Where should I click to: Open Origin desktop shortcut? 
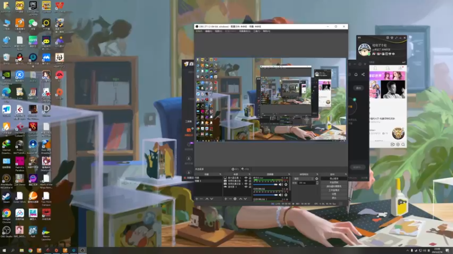[x=59, y=94]
